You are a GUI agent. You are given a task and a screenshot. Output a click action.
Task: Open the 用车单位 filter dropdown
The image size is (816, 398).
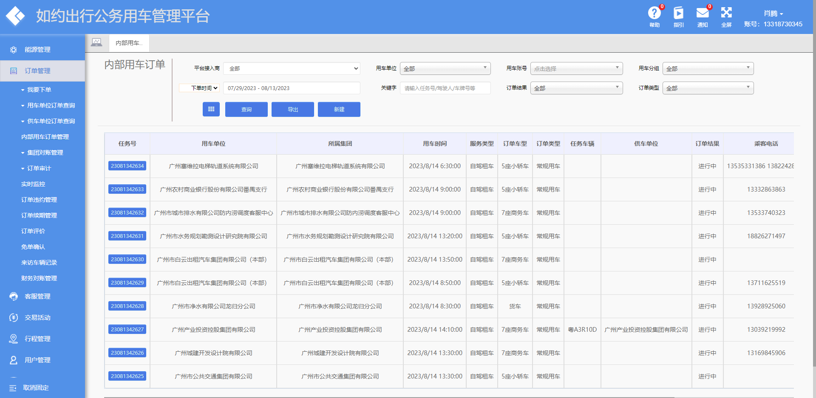[x=445, y=68]
